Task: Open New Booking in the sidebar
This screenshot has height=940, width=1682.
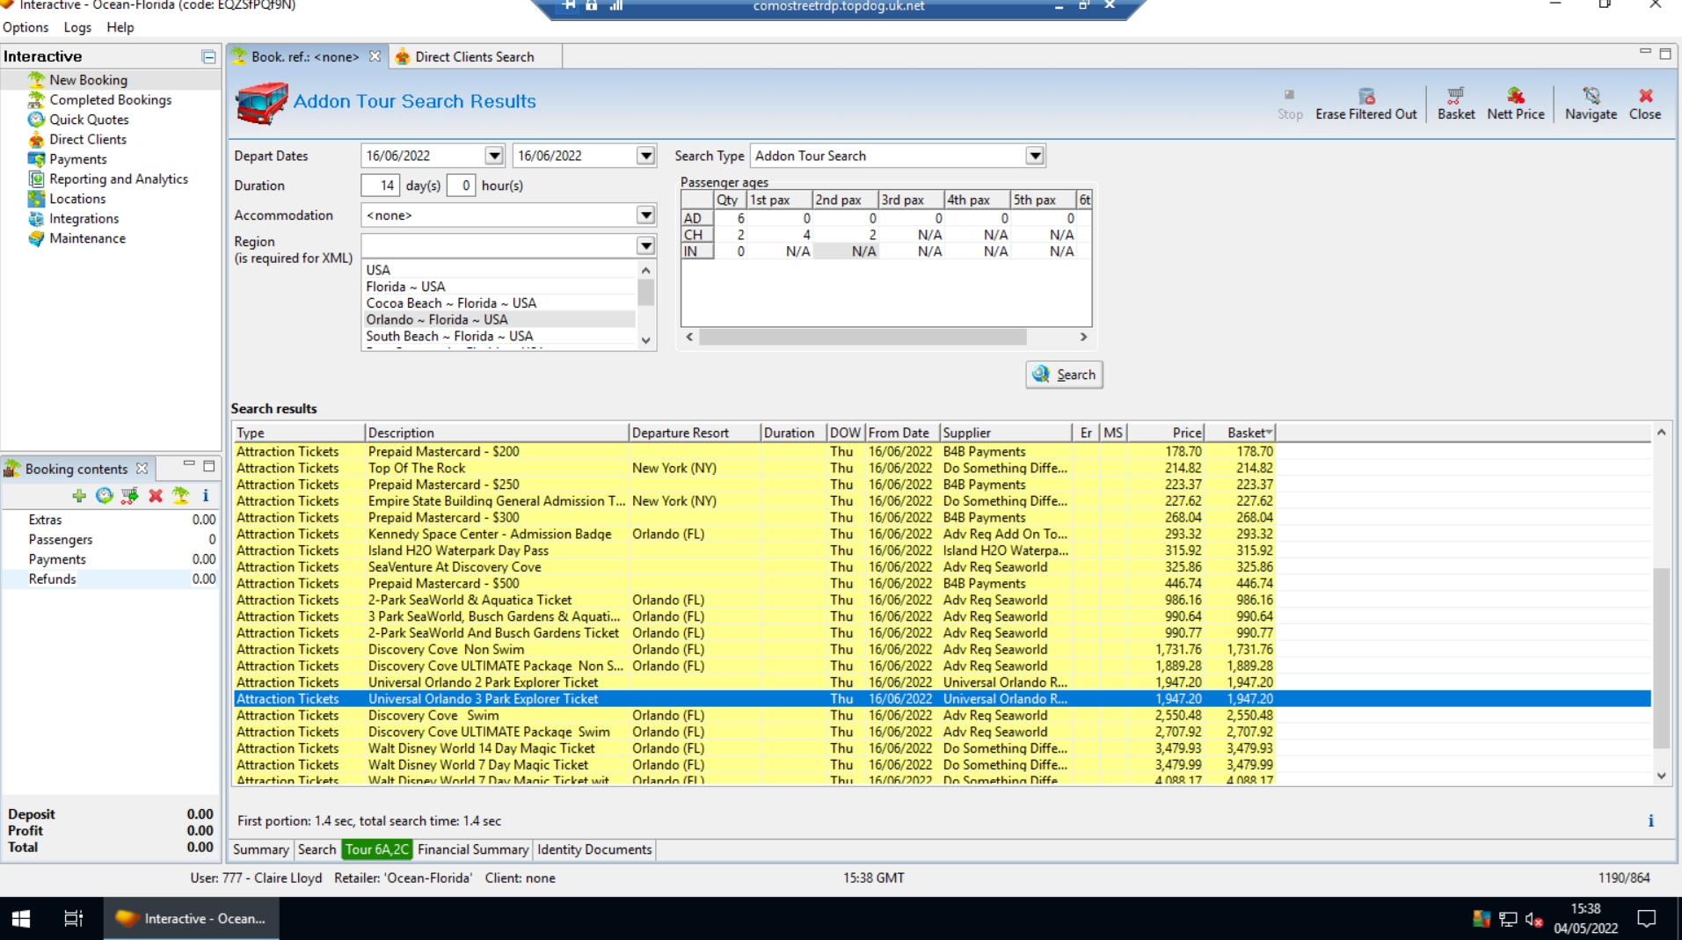Action: (88, 80)
